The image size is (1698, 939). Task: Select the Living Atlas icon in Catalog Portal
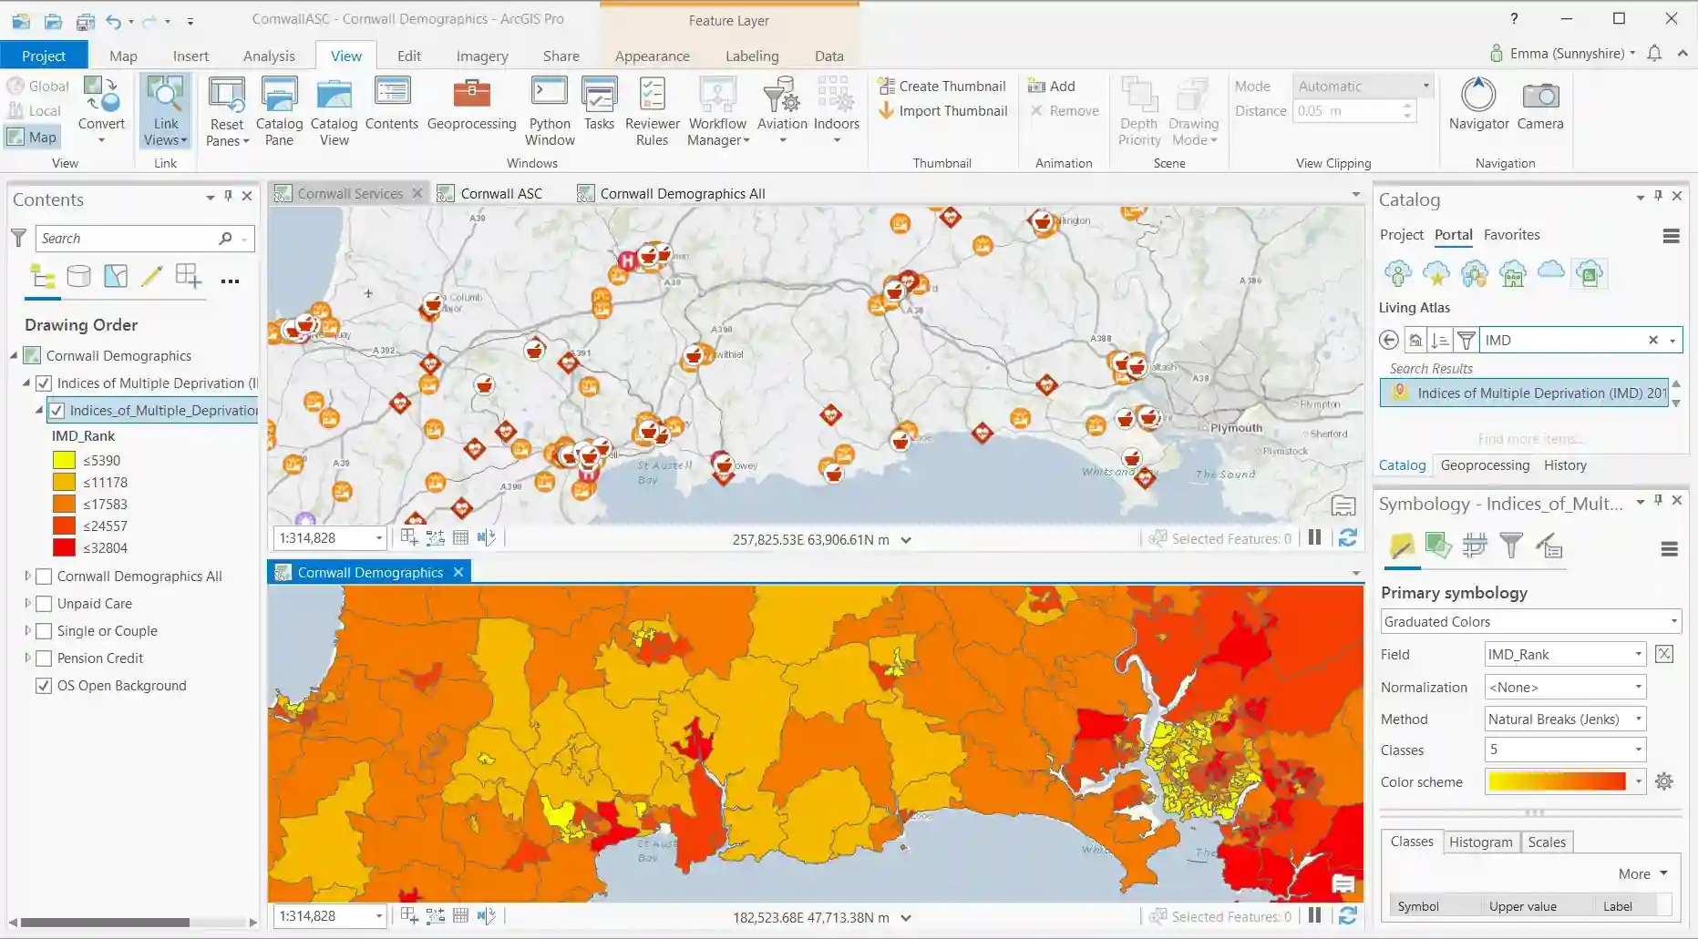(x=1589, y=272)
